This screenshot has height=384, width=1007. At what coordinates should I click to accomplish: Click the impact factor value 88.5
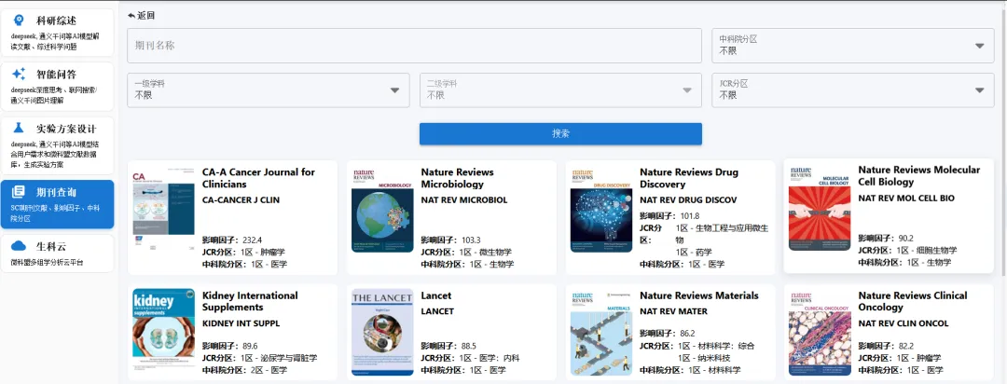pos(469,346)
